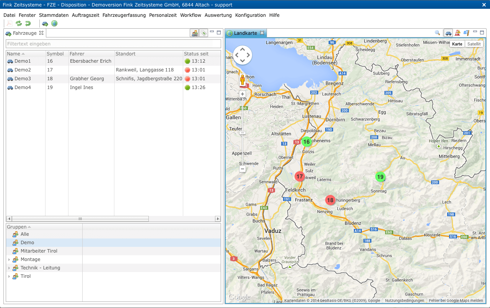Click the green undo arrow toolbar icon
Image resolution: width=490 pixels, height=308 pixels.
click(x=28, y=24)
